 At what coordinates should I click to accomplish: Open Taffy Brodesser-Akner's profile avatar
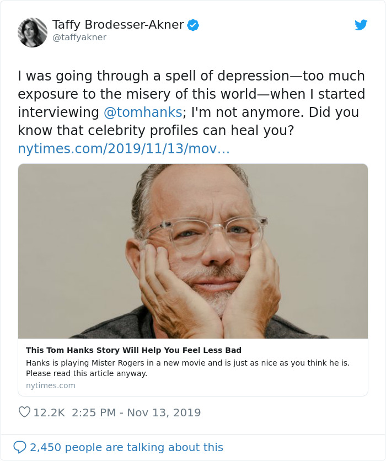tap(32, 32)
